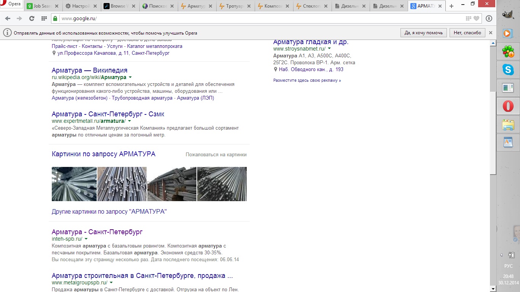520x292 pixels.
Task: Open 'Арматура (ЛЭП)' sublink
Action: pos(195,98)
